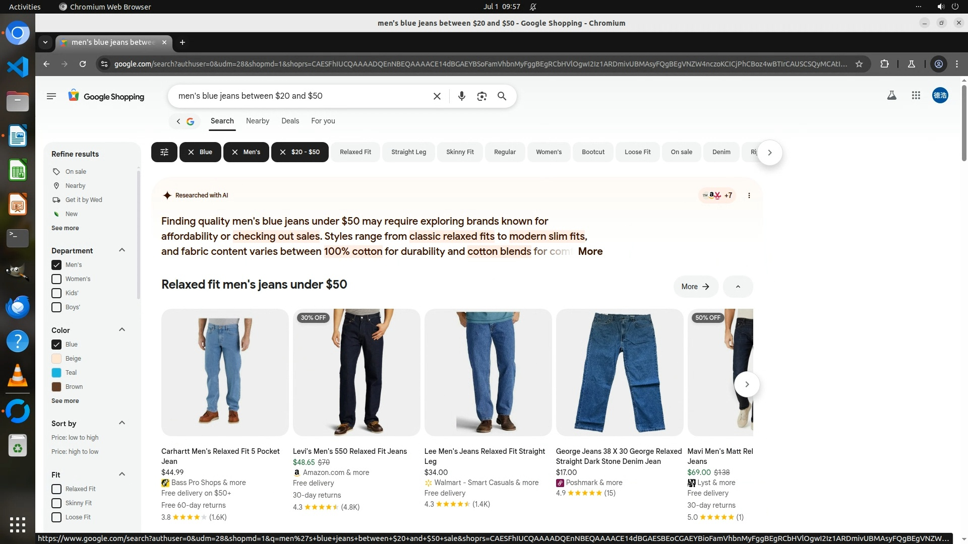Collapse the Department filter section
This screenshot has width=968, height=544.
tap(122, 250)
